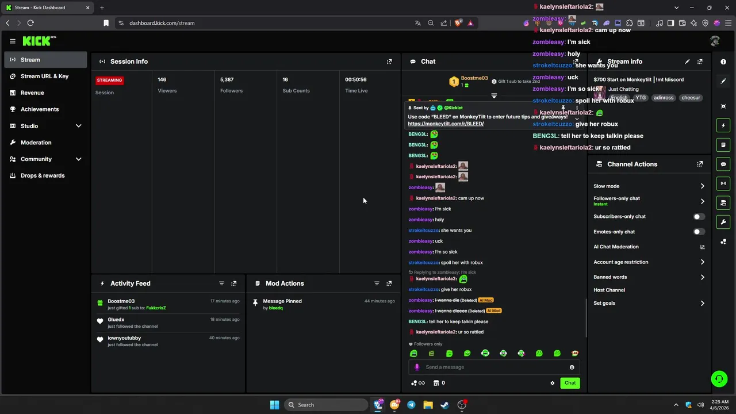This screenshot has width=736, height=414.
Task: Open Set goals options arrow
Action: coord(702,304)
